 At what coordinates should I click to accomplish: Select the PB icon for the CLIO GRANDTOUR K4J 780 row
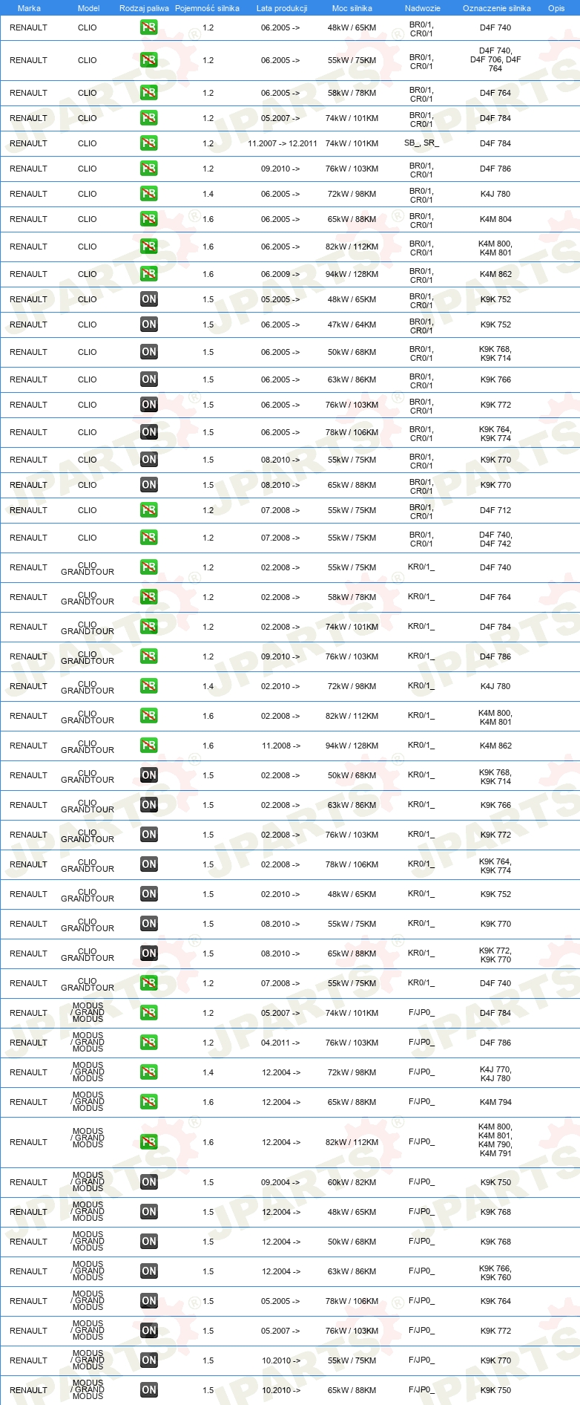pyautogui.click(x=149, y=686)
